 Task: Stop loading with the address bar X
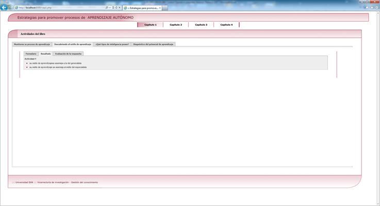click(x=120, y=8)
